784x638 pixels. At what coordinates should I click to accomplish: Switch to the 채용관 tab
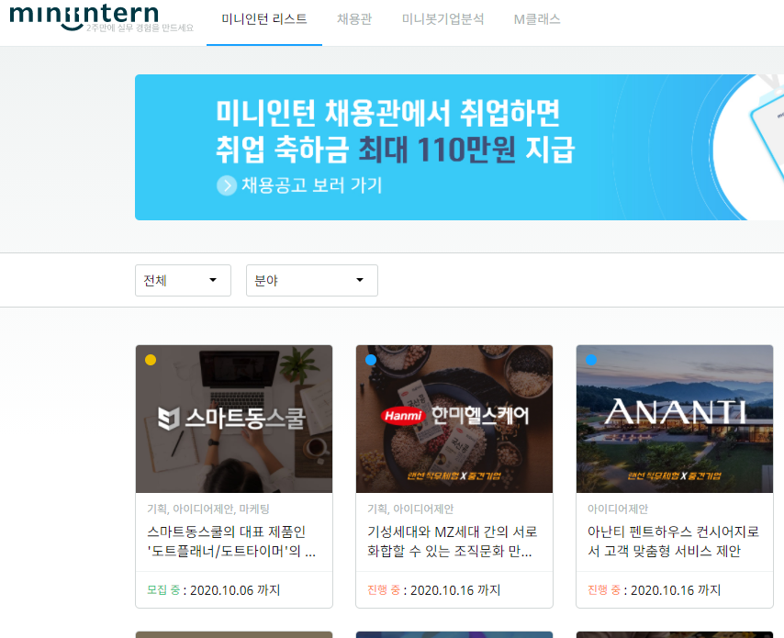354,19
